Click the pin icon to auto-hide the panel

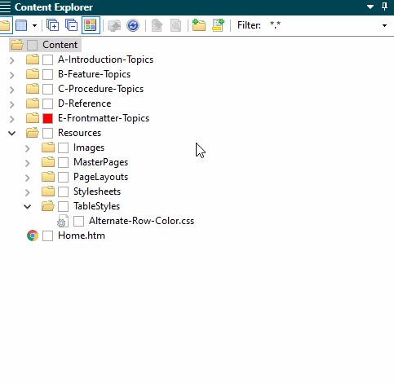[x=384, y=7]
